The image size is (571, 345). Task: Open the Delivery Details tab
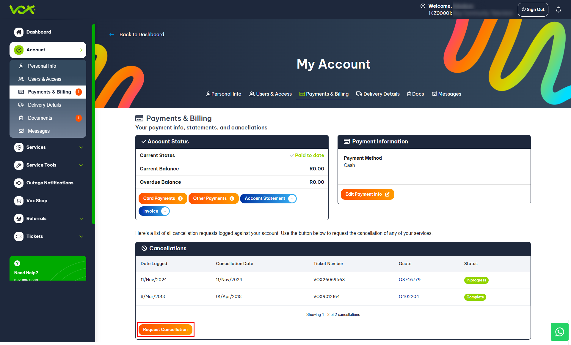[x=378, y=94]
